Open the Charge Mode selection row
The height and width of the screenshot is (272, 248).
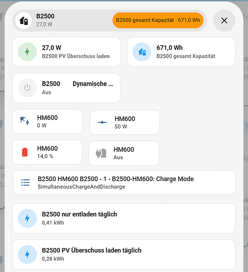click(124, 183)
